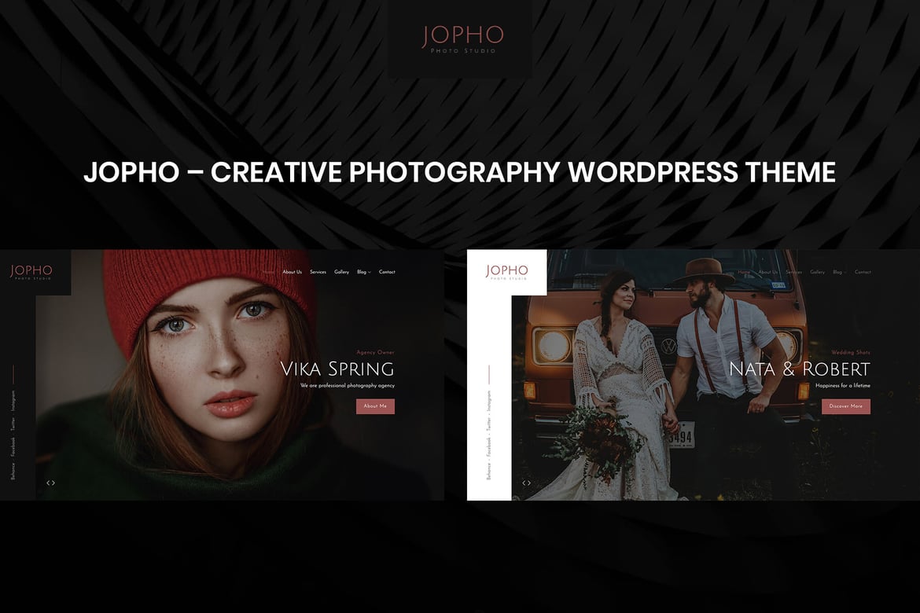Screen dimensions: 920x613
Task: Go to next slide in the Nata & Robert demo
Action: tap(529, 483)
